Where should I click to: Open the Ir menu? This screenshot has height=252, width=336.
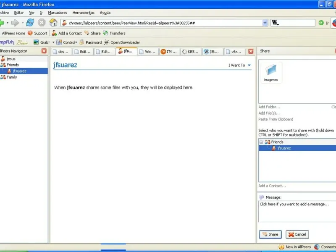[41, 13]
